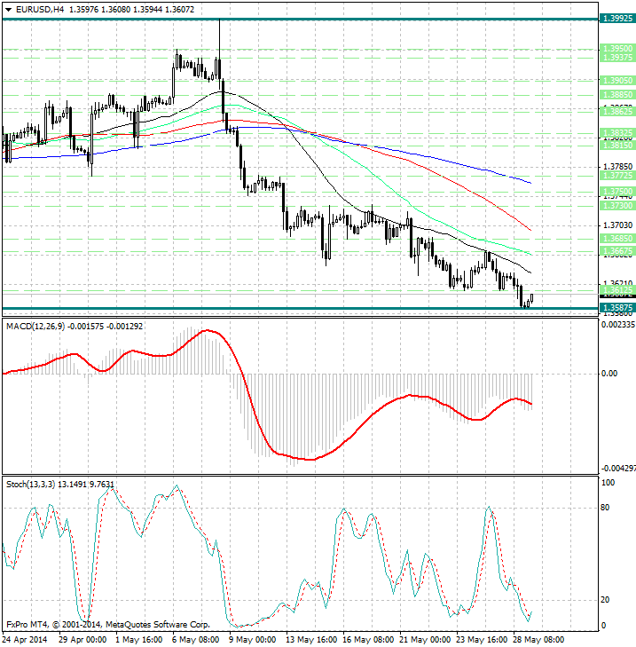Select the 1.39500 price level label
Image resolution: width=636 pixels, height=647 pixels.
(x=617, y=48)
